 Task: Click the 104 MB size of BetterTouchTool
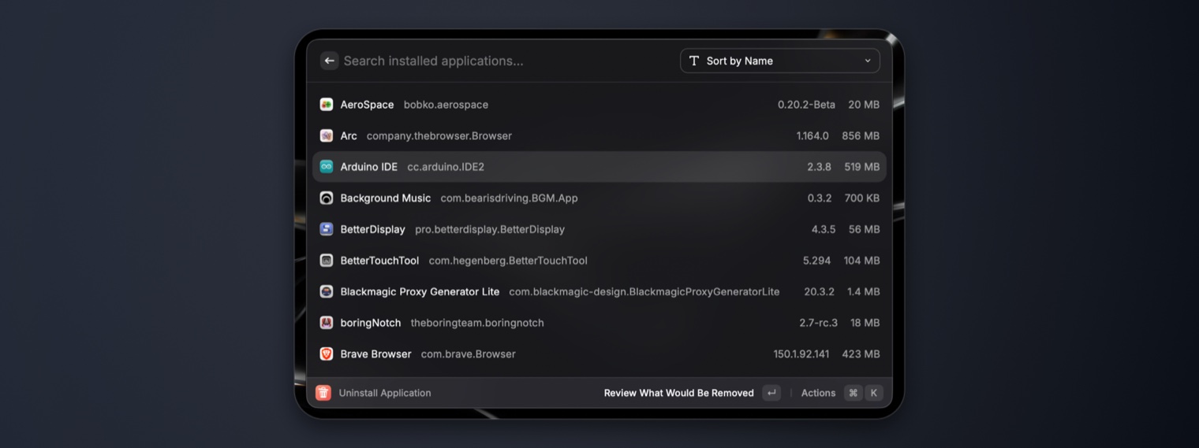862,261
